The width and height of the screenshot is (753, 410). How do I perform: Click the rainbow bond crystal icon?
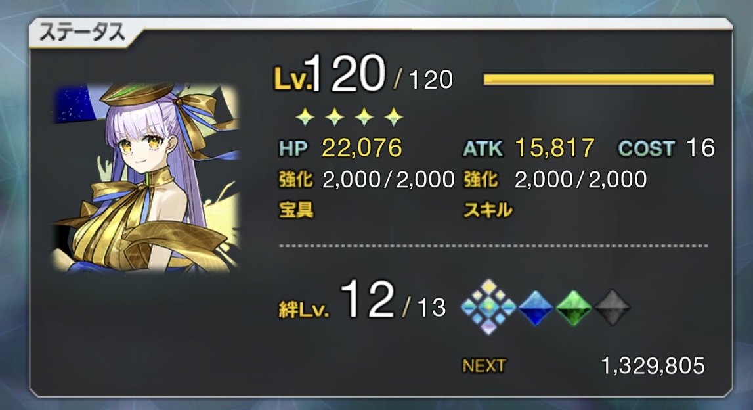[x=488, y=307]
